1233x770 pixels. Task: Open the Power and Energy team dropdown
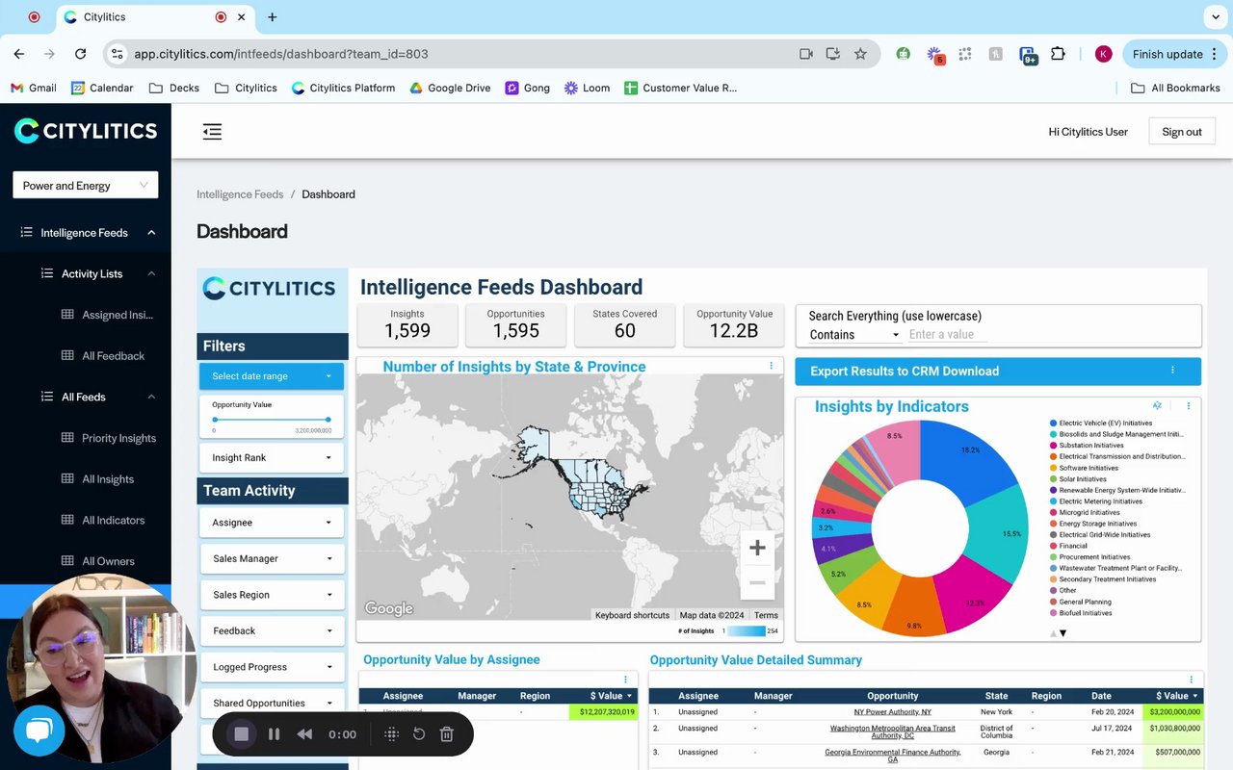[86, 186]
